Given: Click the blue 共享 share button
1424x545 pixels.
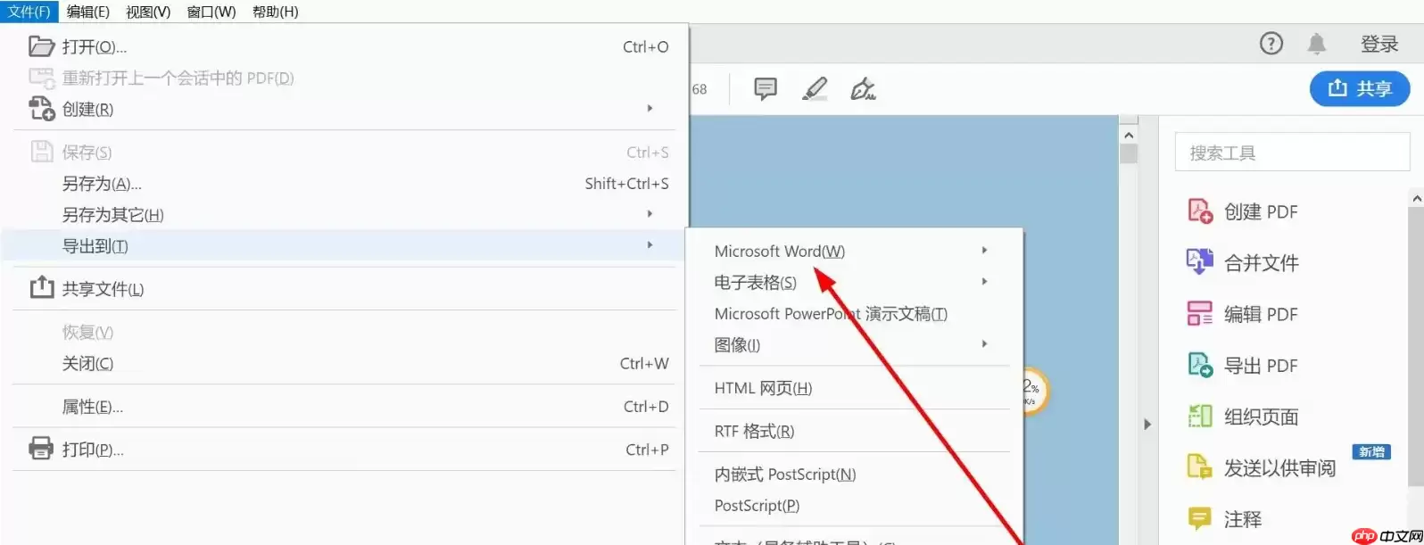Looking at the screenshot, I should tap(1360, 88).
